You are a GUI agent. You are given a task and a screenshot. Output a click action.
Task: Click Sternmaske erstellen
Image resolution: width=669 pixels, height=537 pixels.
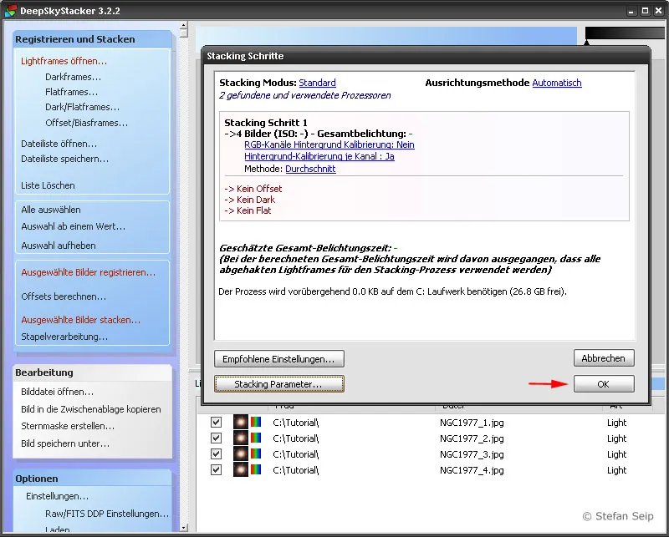[x=68, y=426]
